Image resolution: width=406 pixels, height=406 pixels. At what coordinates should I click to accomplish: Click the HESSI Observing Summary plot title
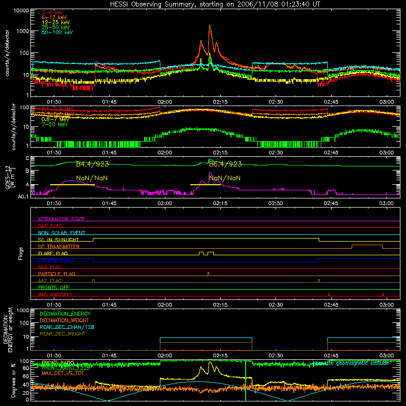pyautogui.click(x=215, y=5)
